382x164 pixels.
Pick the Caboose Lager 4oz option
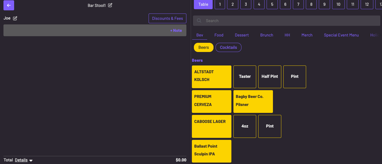coord(245,126)
